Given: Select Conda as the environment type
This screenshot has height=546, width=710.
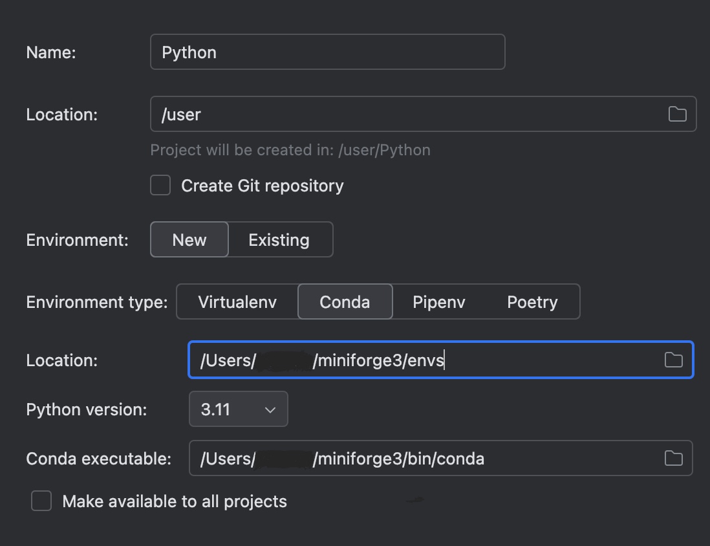Looking at the screenshot, I should click(345, 301).
